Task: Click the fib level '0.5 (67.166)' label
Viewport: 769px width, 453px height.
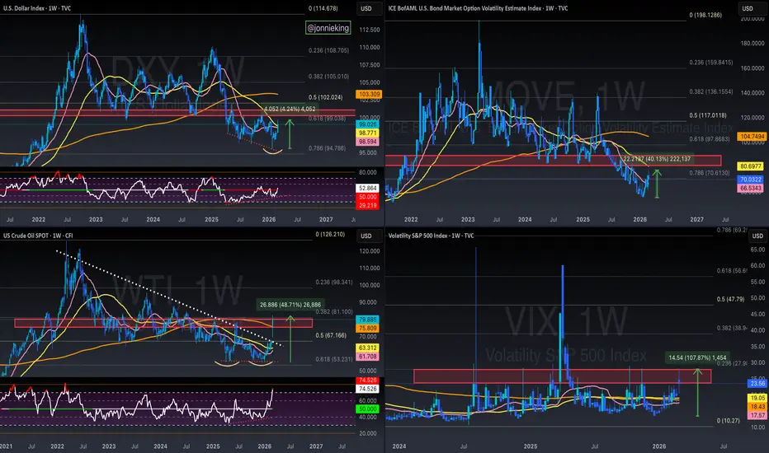Action: tap(331, 335)
